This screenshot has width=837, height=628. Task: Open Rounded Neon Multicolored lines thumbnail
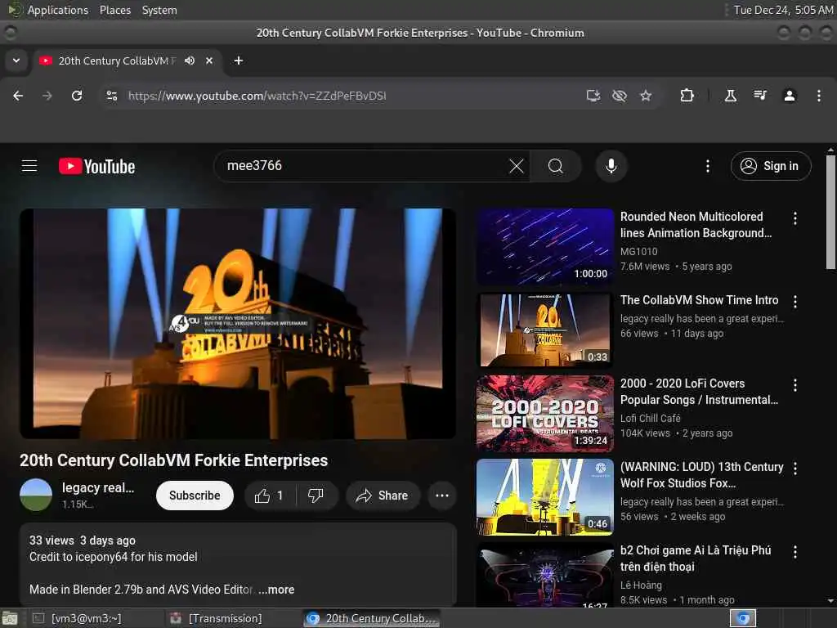(x=545, y=246)
